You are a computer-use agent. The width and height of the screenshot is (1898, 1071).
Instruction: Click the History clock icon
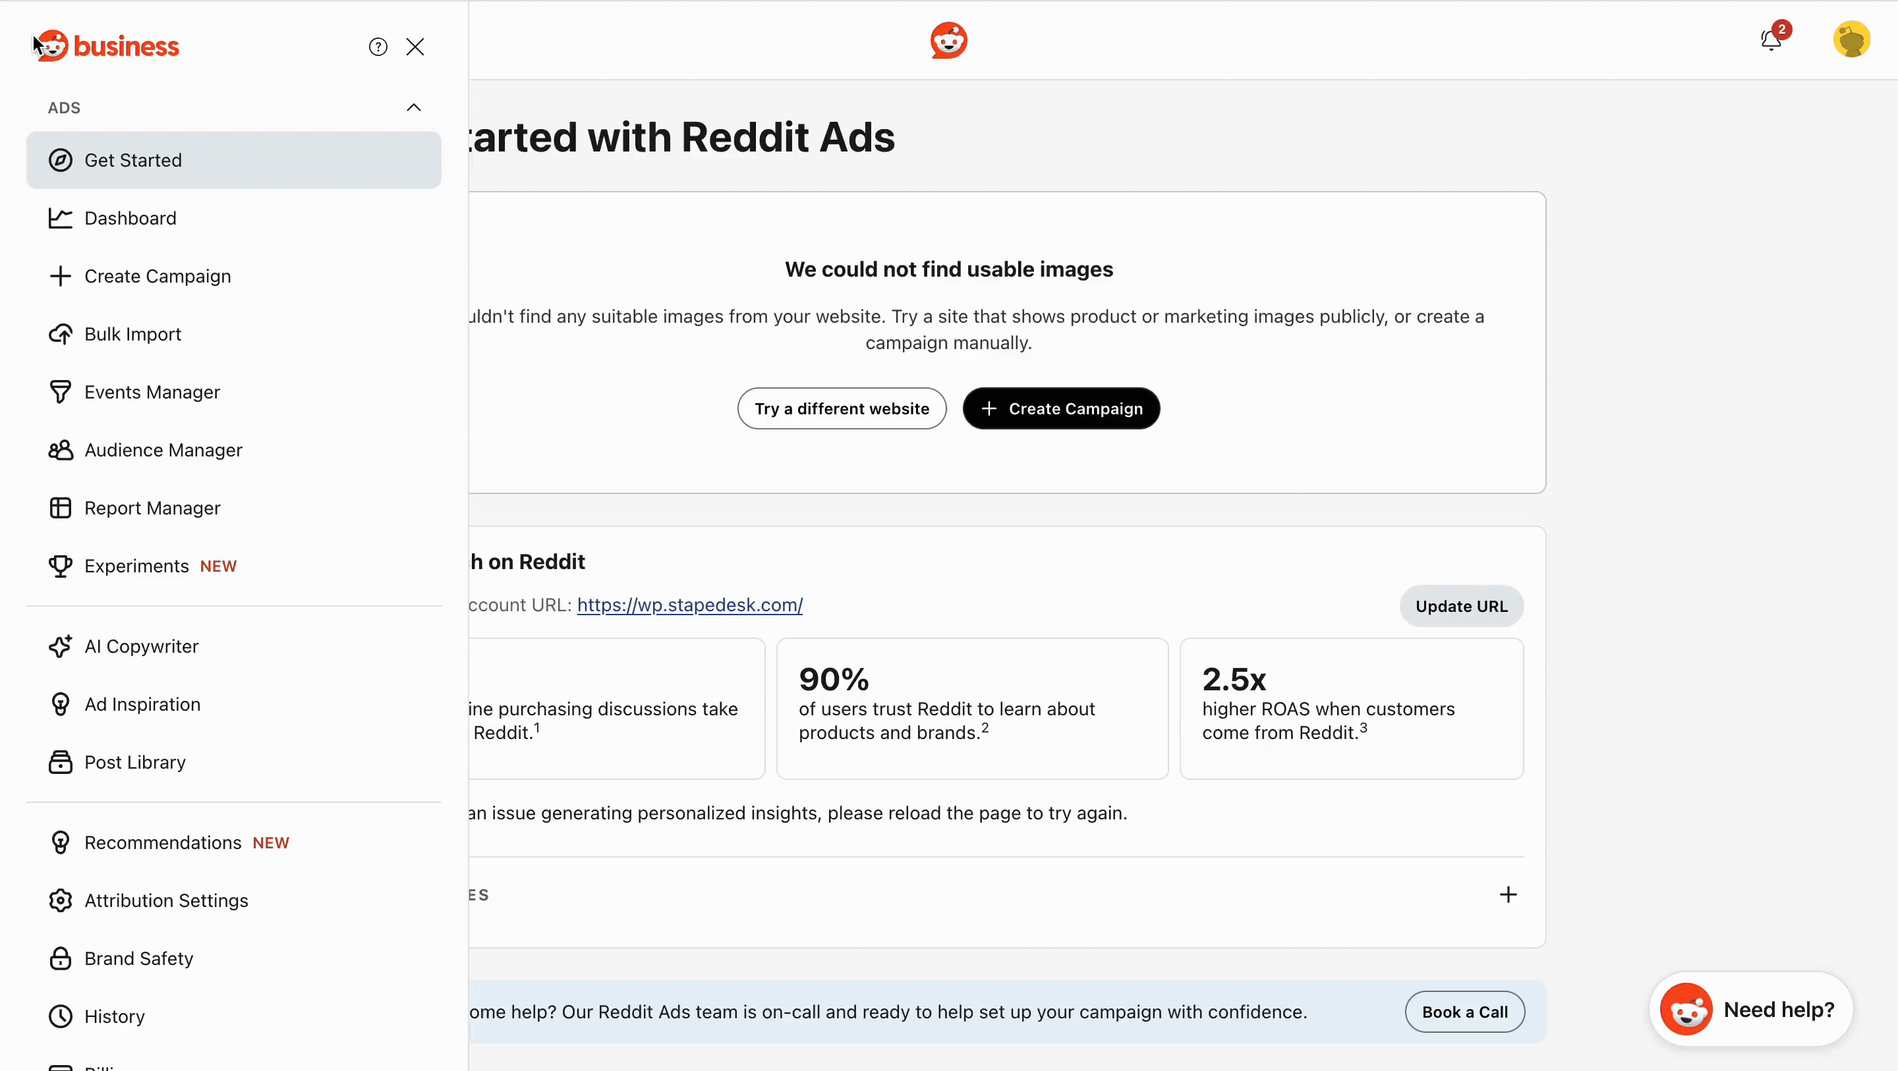tap(61, 1016)
